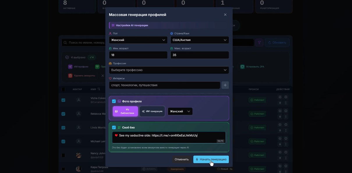352x173 pixels.
Task: Click the Установить 2FA shield action
Action: coord(252,67)
